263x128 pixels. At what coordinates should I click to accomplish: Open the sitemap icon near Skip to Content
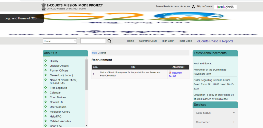(x=193, y=7)
